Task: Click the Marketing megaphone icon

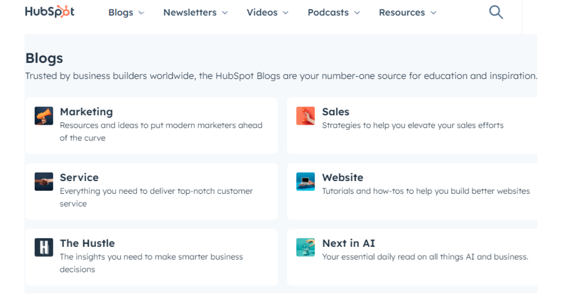Action: click(44, 116)
